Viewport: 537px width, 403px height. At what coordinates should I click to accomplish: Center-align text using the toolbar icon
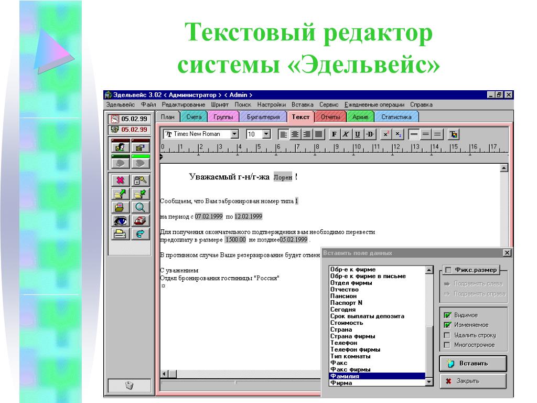coord(295,134)
